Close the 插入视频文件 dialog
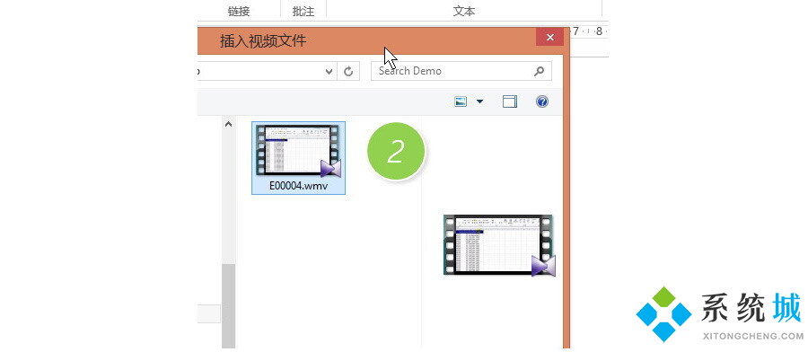This screenshot has width=808, height=352. pyautogui.click(x=549, y=37)
